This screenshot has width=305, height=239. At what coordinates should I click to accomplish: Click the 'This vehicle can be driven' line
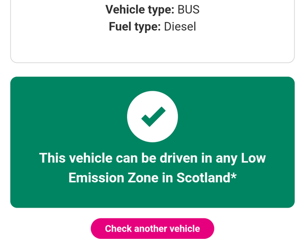[x=118, y=158]
